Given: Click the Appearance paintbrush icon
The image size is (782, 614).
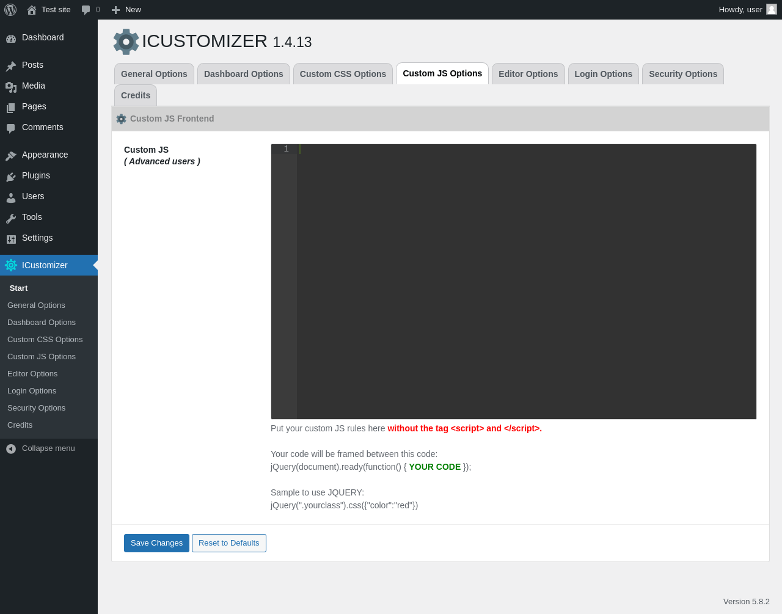Looking at the screenshot, I should pyautogui.click(x=11, y=155).
